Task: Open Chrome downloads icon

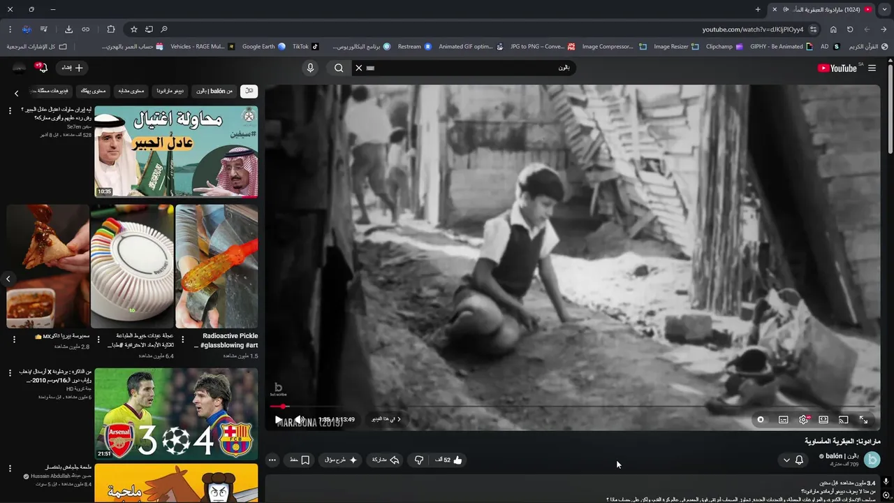Action: [68, 29]
